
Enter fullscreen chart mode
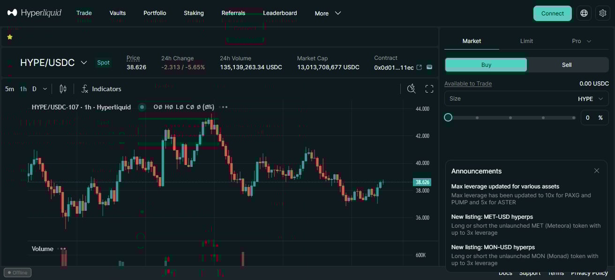point(429,89)
